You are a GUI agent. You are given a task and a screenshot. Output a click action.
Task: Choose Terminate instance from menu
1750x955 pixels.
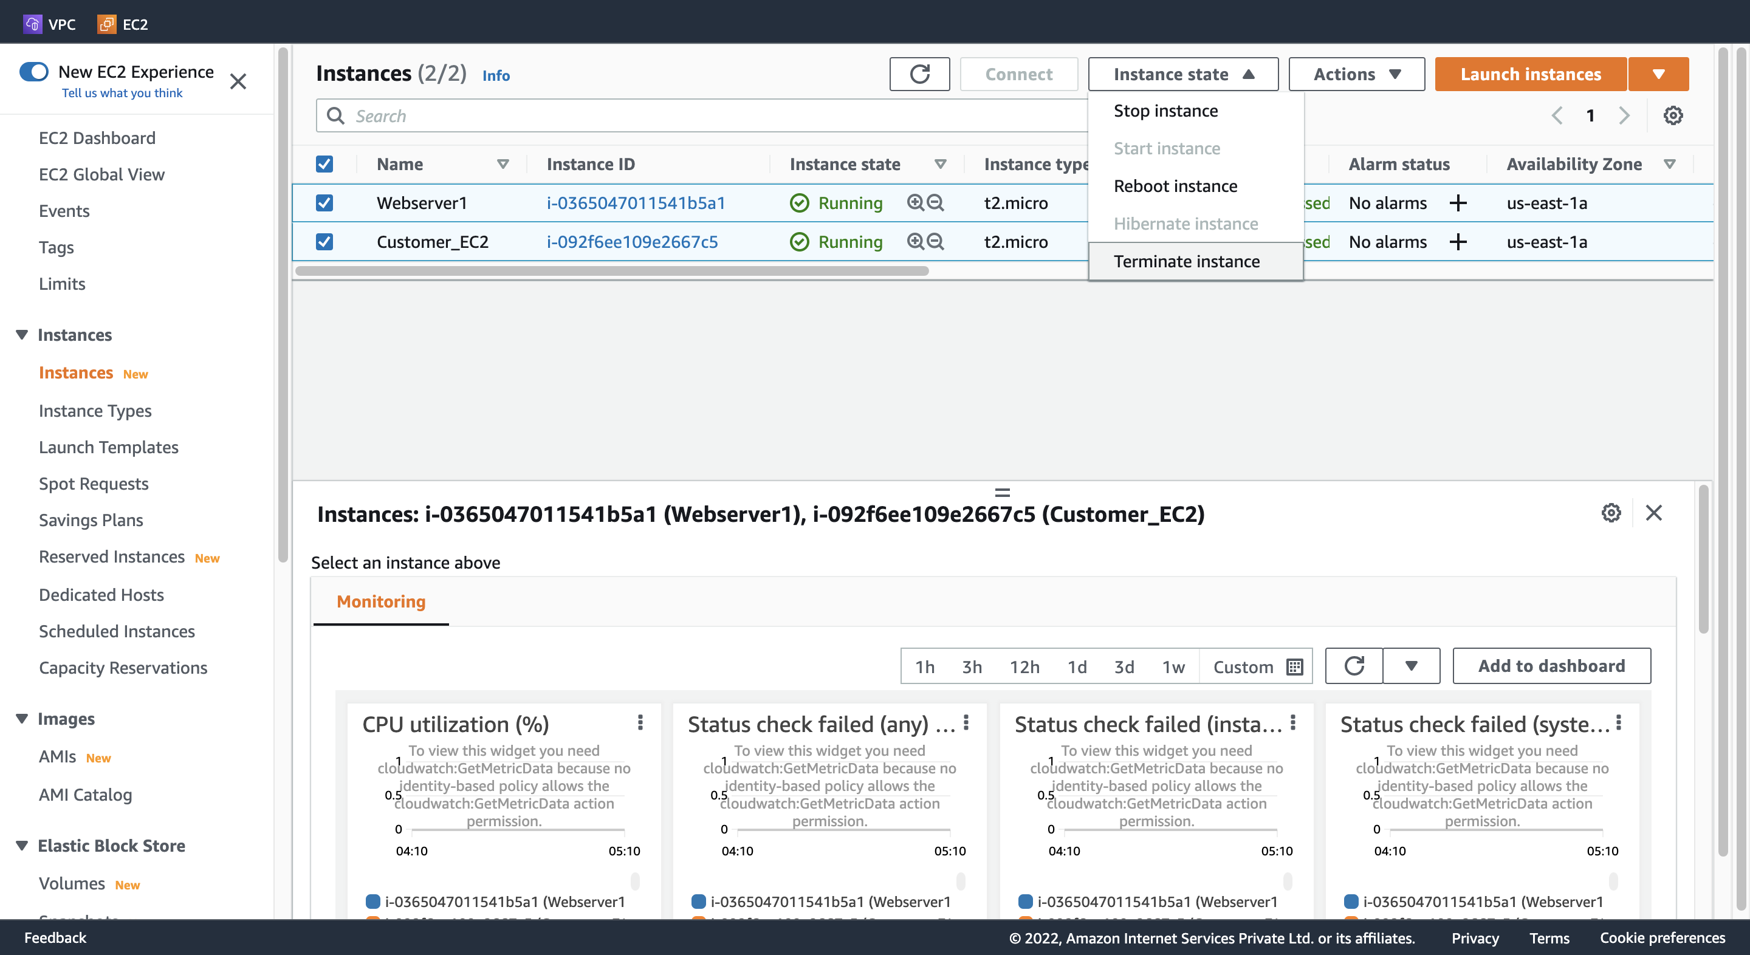(1196, 261)
